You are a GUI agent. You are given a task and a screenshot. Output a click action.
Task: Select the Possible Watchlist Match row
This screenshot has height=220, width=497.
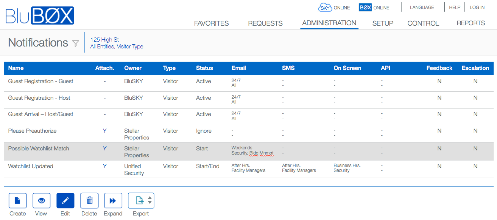pyautogui.click(x=39, y=149)
